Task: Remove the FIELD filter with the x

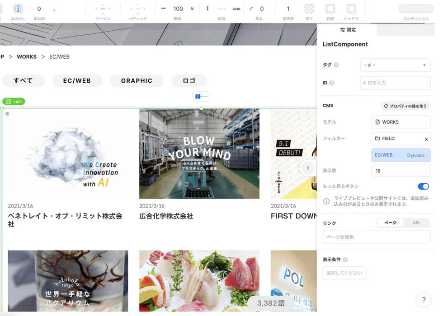Action: pyautogui.click(x=426, y=139)
